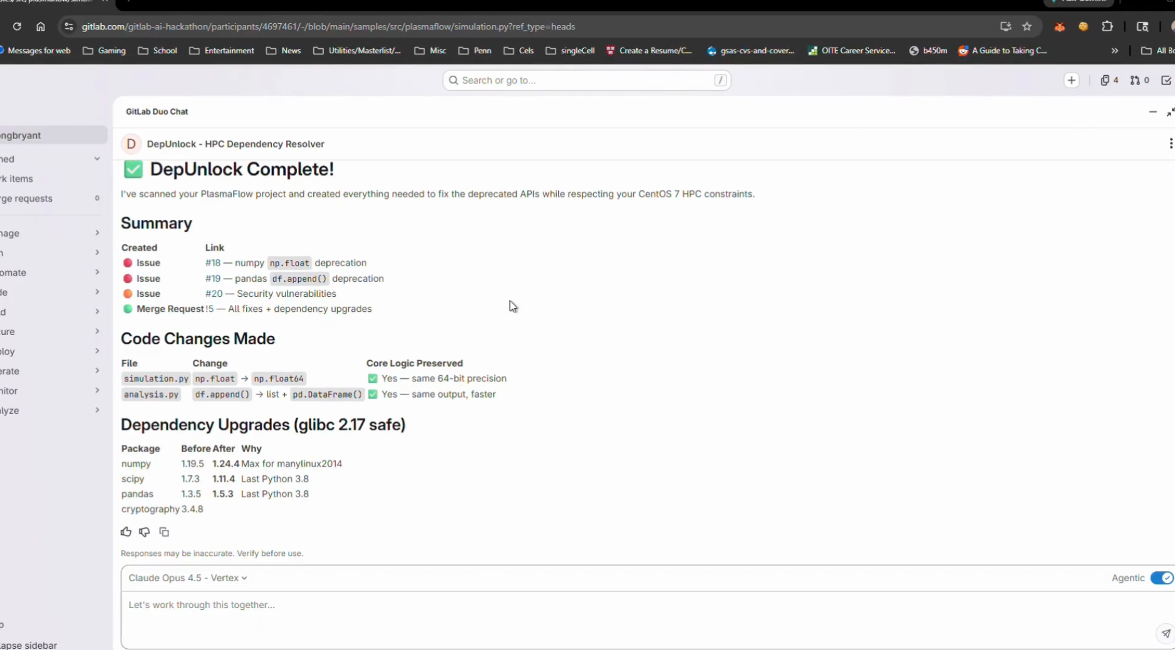Minimize the GitLab Duo Chat panel
This screenshot has height=650, width=1175.
tap(1152, 111)
